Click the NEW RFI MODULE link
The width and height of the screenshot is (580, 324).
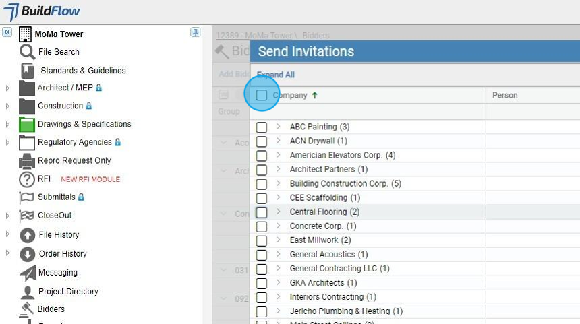[x=90, y=179]
